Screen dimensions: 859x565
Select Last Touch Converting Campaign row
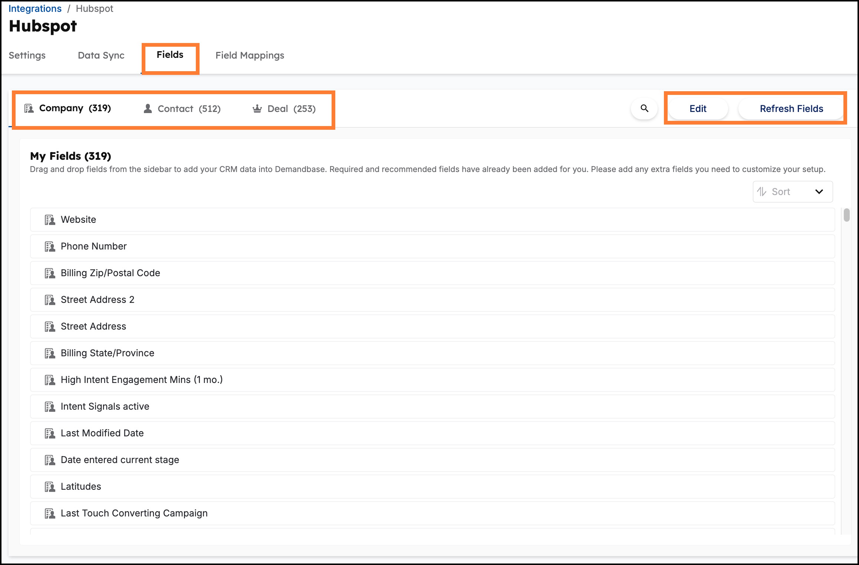432,513
